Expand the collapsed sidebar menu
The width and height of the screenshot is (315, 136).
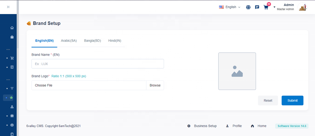(x=8, y=7)
